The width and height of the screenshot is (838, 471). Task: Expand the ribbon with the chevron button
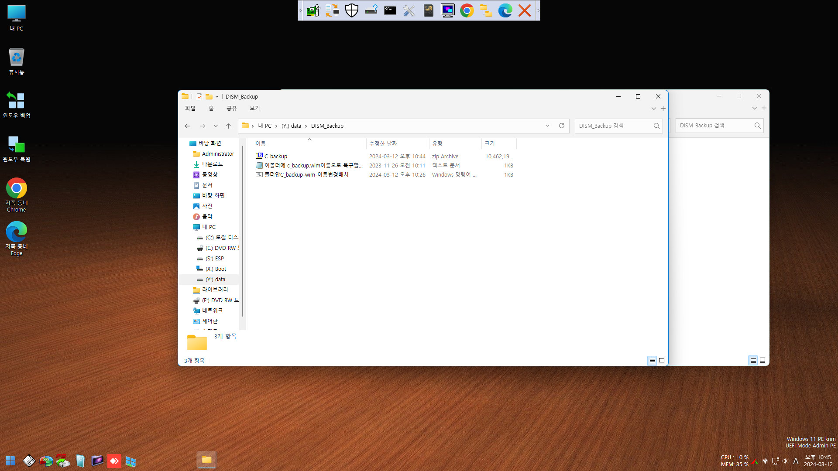click(654, 109)
